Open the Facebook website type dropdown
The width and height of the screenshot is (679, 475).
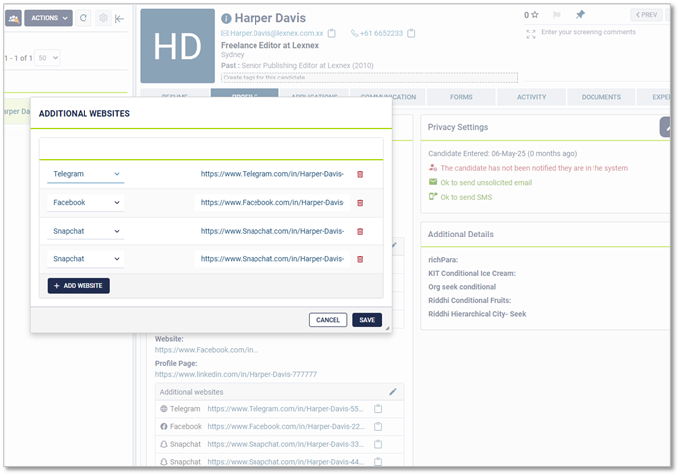(85, 203)
